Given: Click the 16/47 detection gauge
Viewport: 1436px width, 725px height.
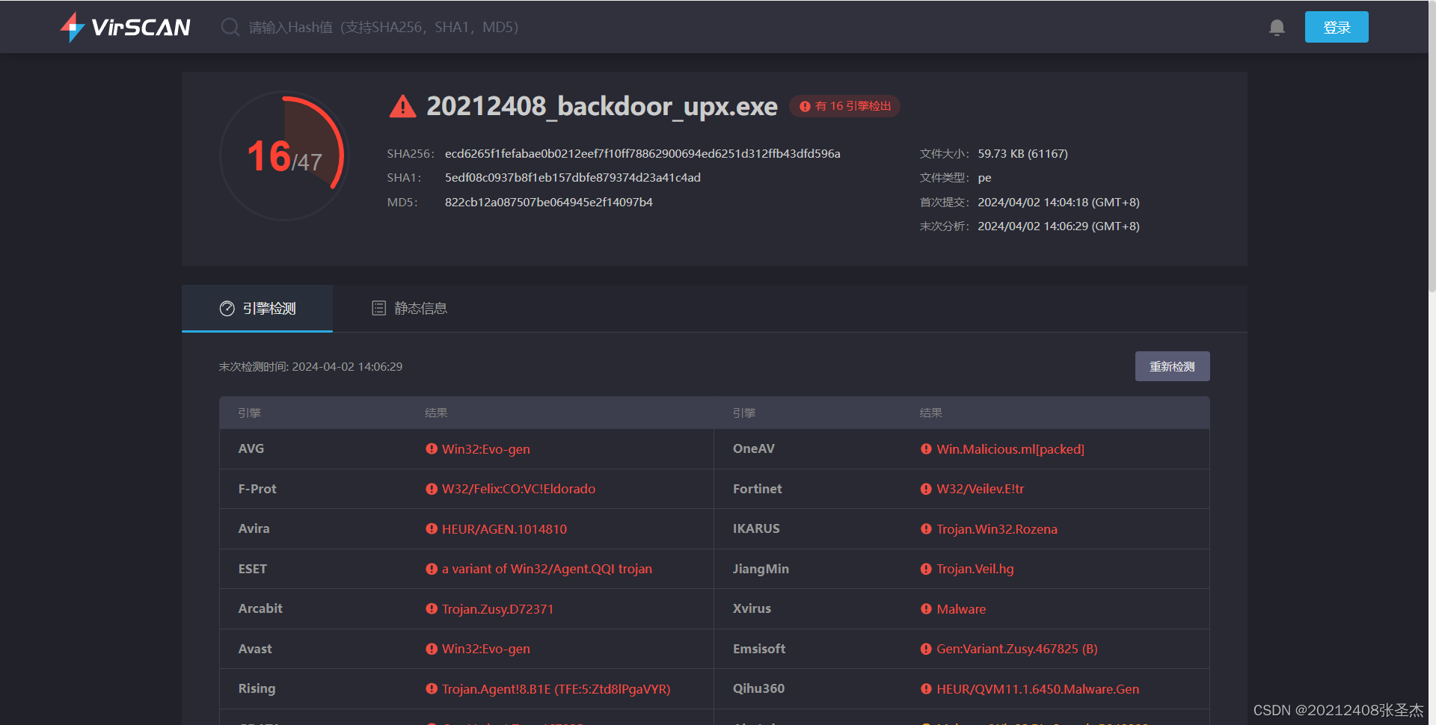Looking at the screenshot, I should (285, 155).
